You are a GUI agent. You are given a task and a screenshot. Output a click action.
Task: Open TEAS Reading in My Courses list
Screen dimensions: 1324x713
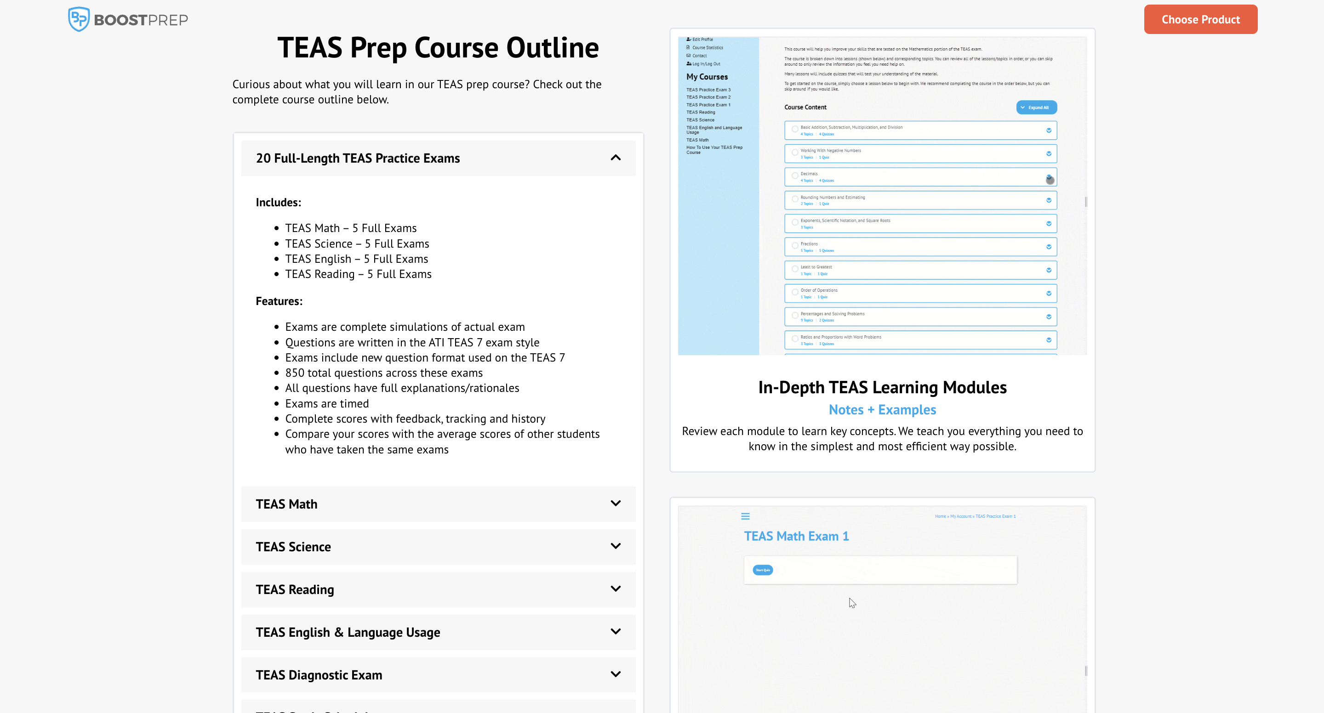[x=701, y=112]
